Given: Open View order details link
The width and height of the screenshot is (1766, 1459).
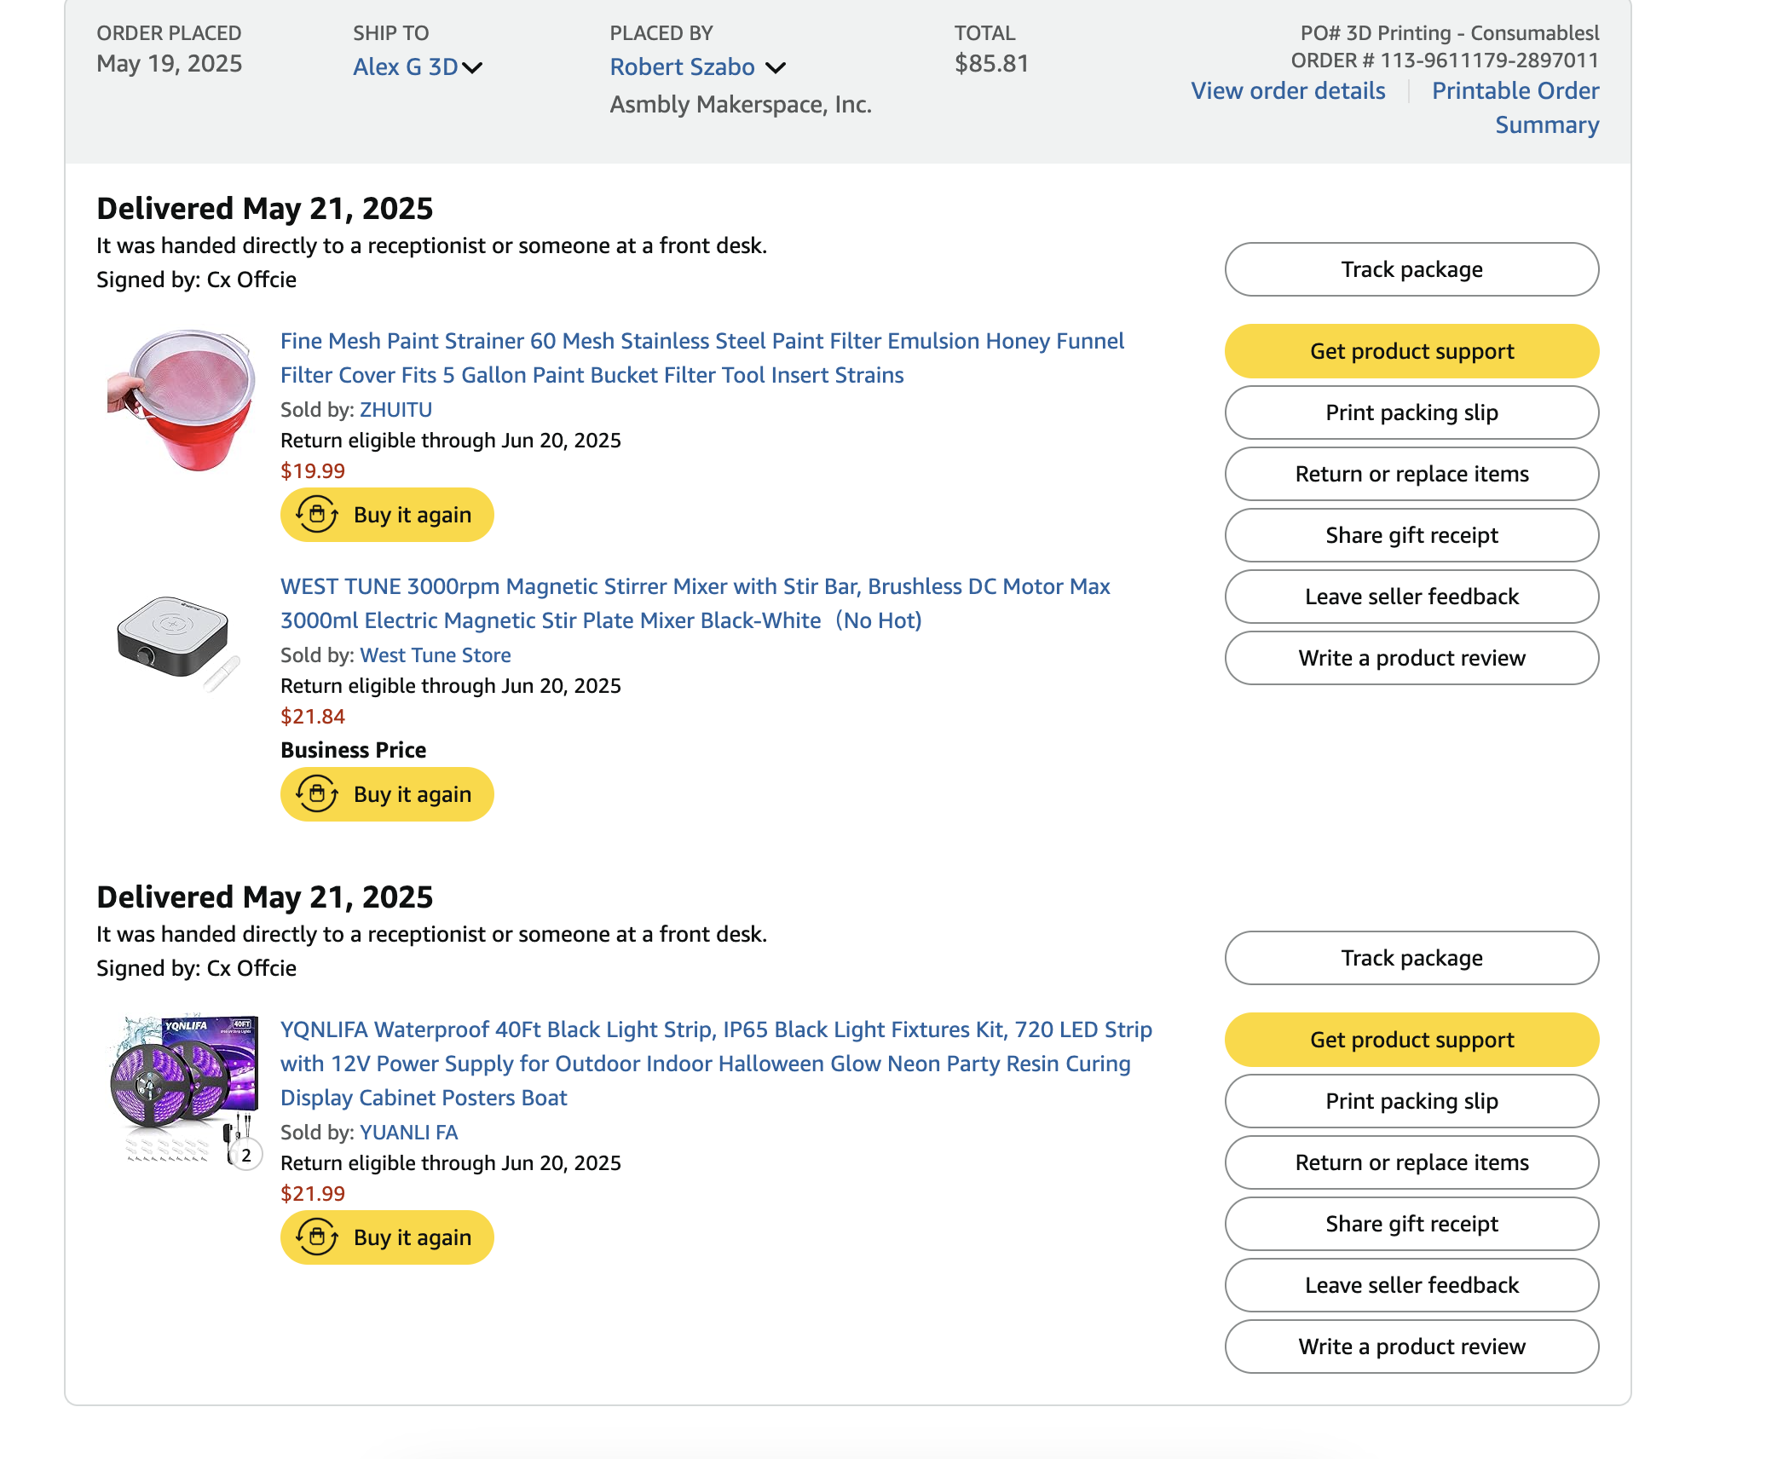Looking at the screenshot, I should coord(1288,90).
